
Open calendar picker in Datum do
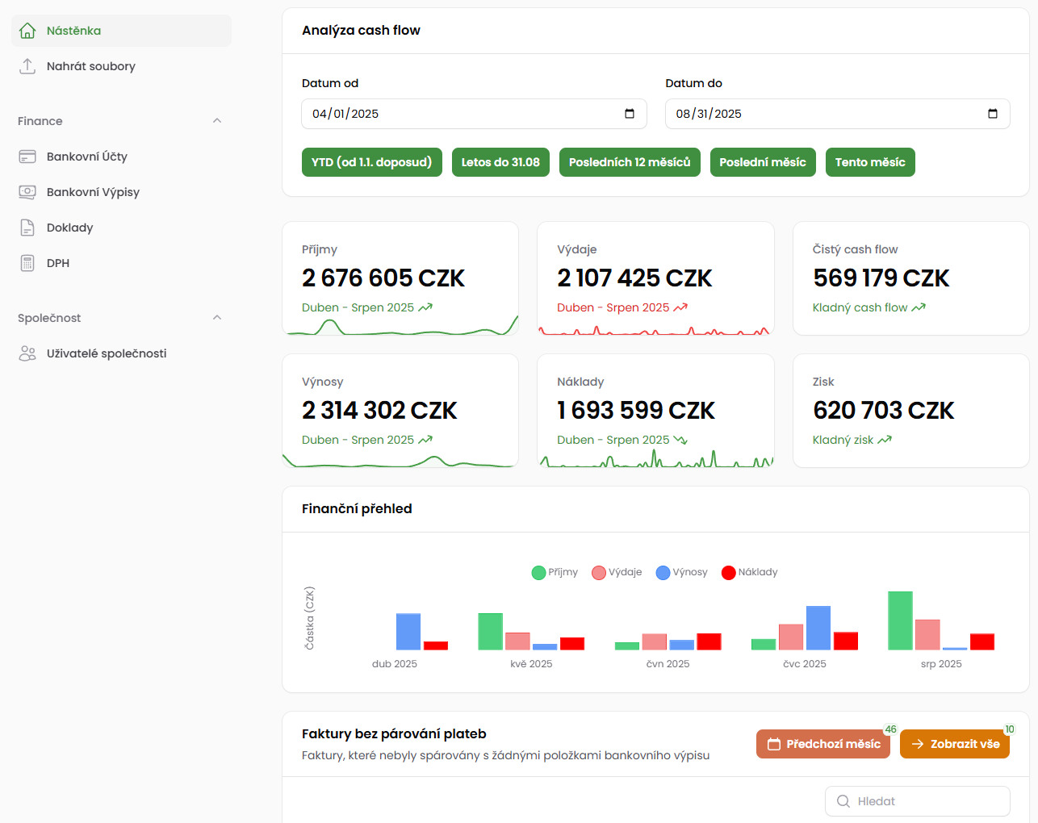pyautogui.click(x=993, y=114)
